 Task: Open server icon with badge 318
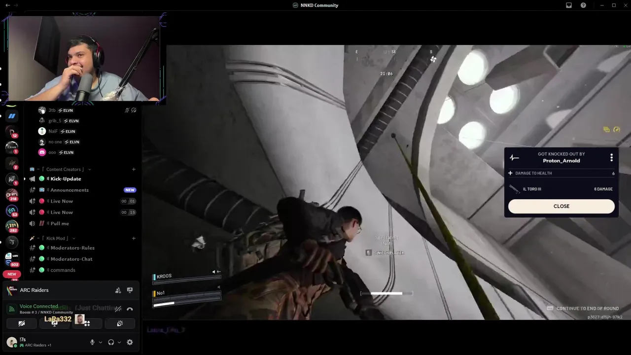pyautogui.click(x=12, y=195)
